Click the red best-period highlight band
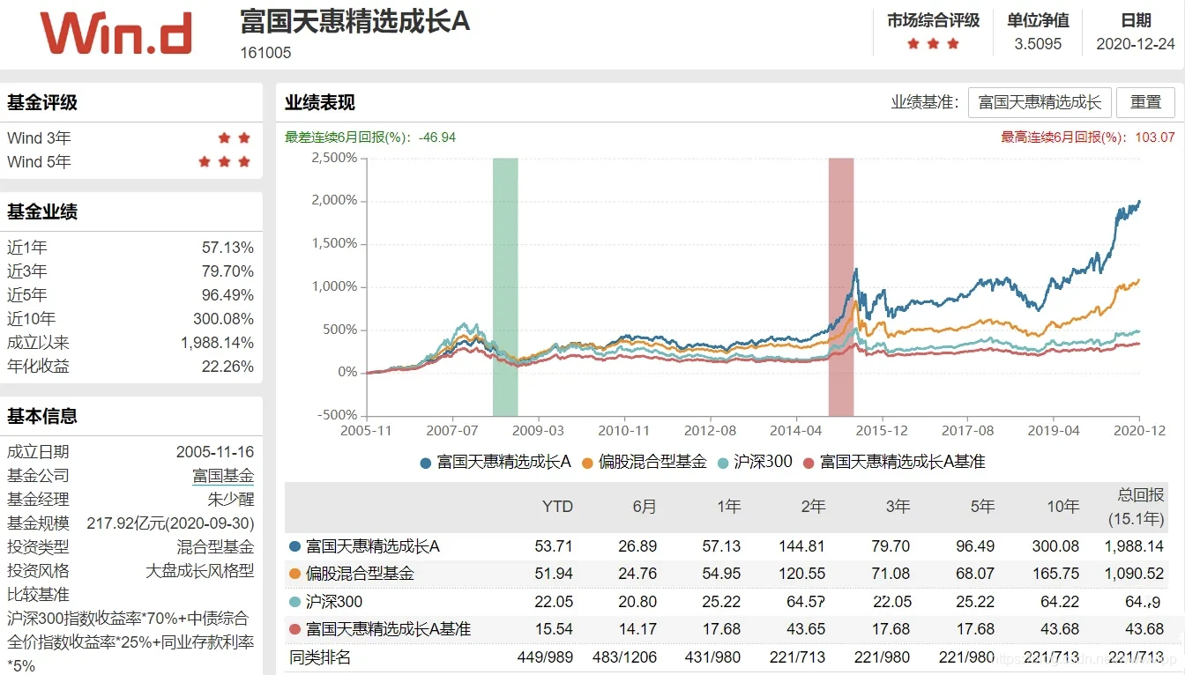 click(x=841, y=286)
